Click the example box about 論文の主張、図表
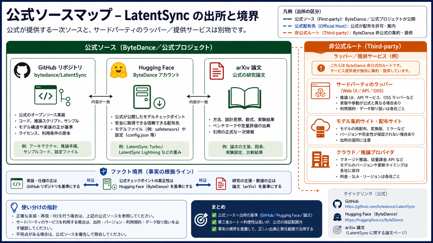This screenshot has height=243, width=433. click(246, 149)
